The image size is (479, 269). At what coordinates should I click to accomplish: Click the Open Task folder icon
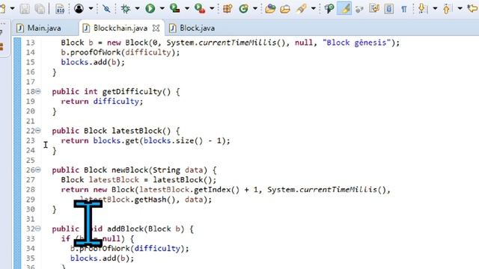[x=285, y=8]
